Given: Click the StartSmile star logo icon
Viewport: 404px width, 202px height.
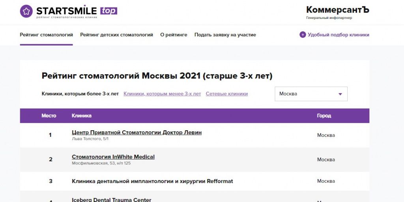Looking at the screenshot, I should pos(26,11).
